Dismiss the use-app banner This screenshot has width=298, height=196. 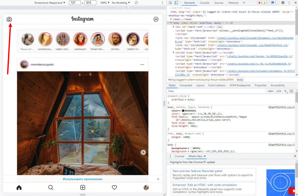point(158,179)
